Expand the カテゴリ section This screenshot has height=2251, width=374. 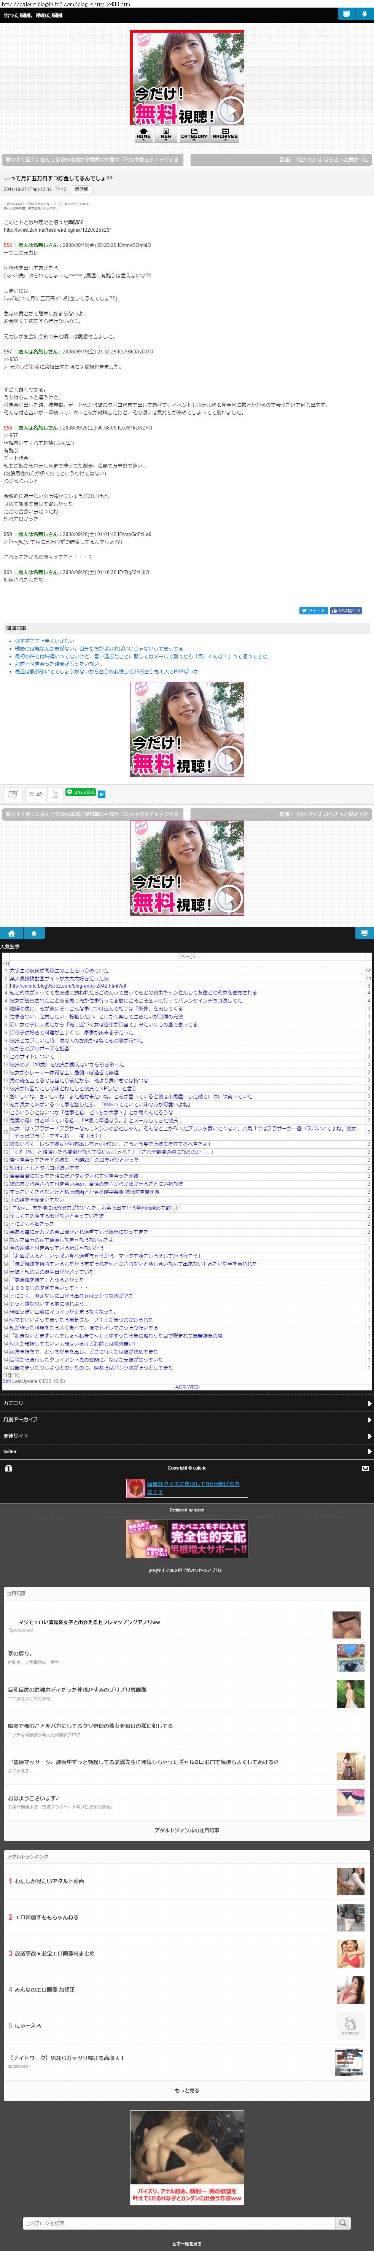pos(187,1403)
